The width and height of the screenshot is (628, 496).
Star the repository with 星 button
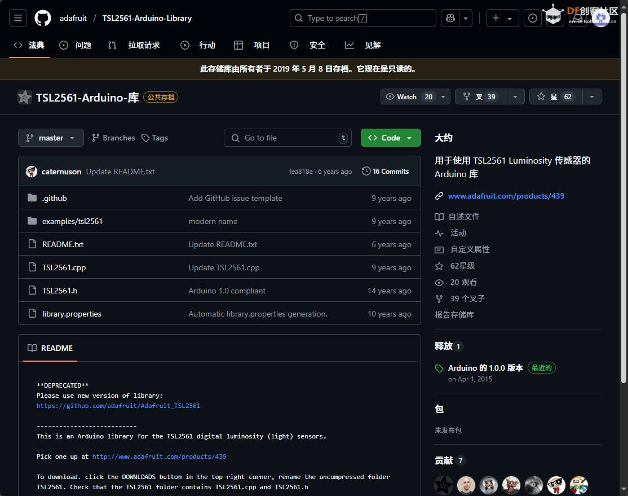[556, 96]
